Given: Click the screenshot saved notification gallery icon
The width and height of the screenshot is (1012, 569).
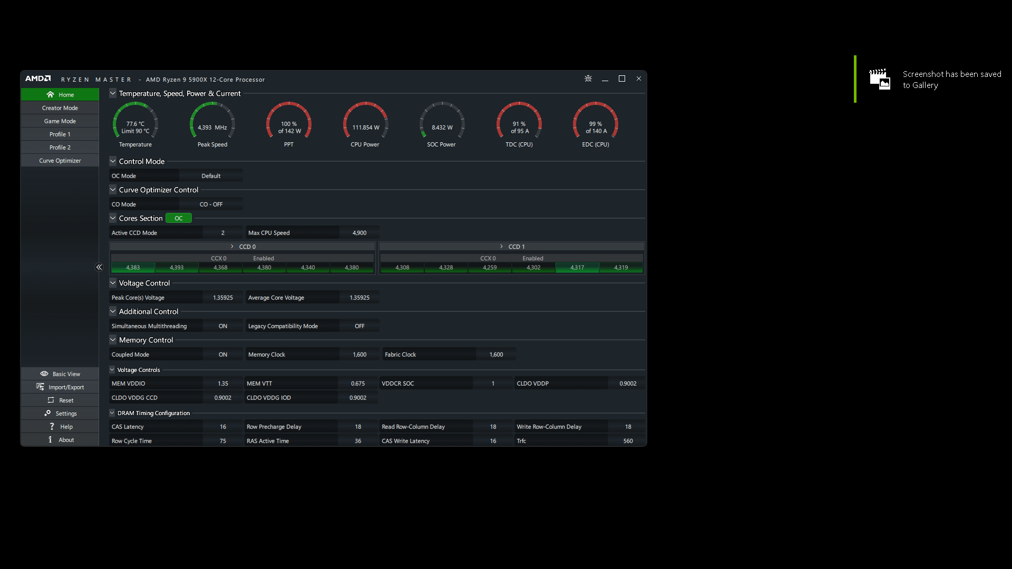Looking at the screenshot, I should pyautogui.click(x=880, y=80).
